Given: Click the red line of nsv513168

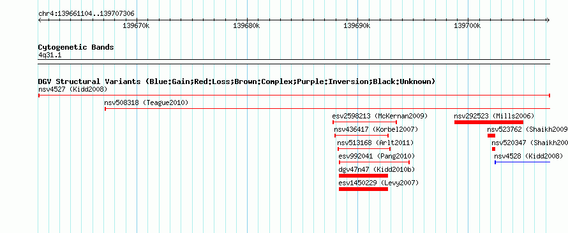Looking at the screenshot, I should (x=364, y=149).
